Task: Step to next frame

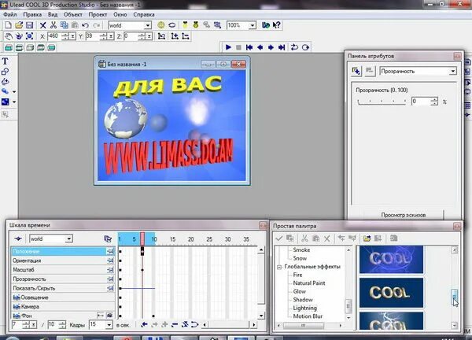Action: pyautogui.click(x=271, y=47)
